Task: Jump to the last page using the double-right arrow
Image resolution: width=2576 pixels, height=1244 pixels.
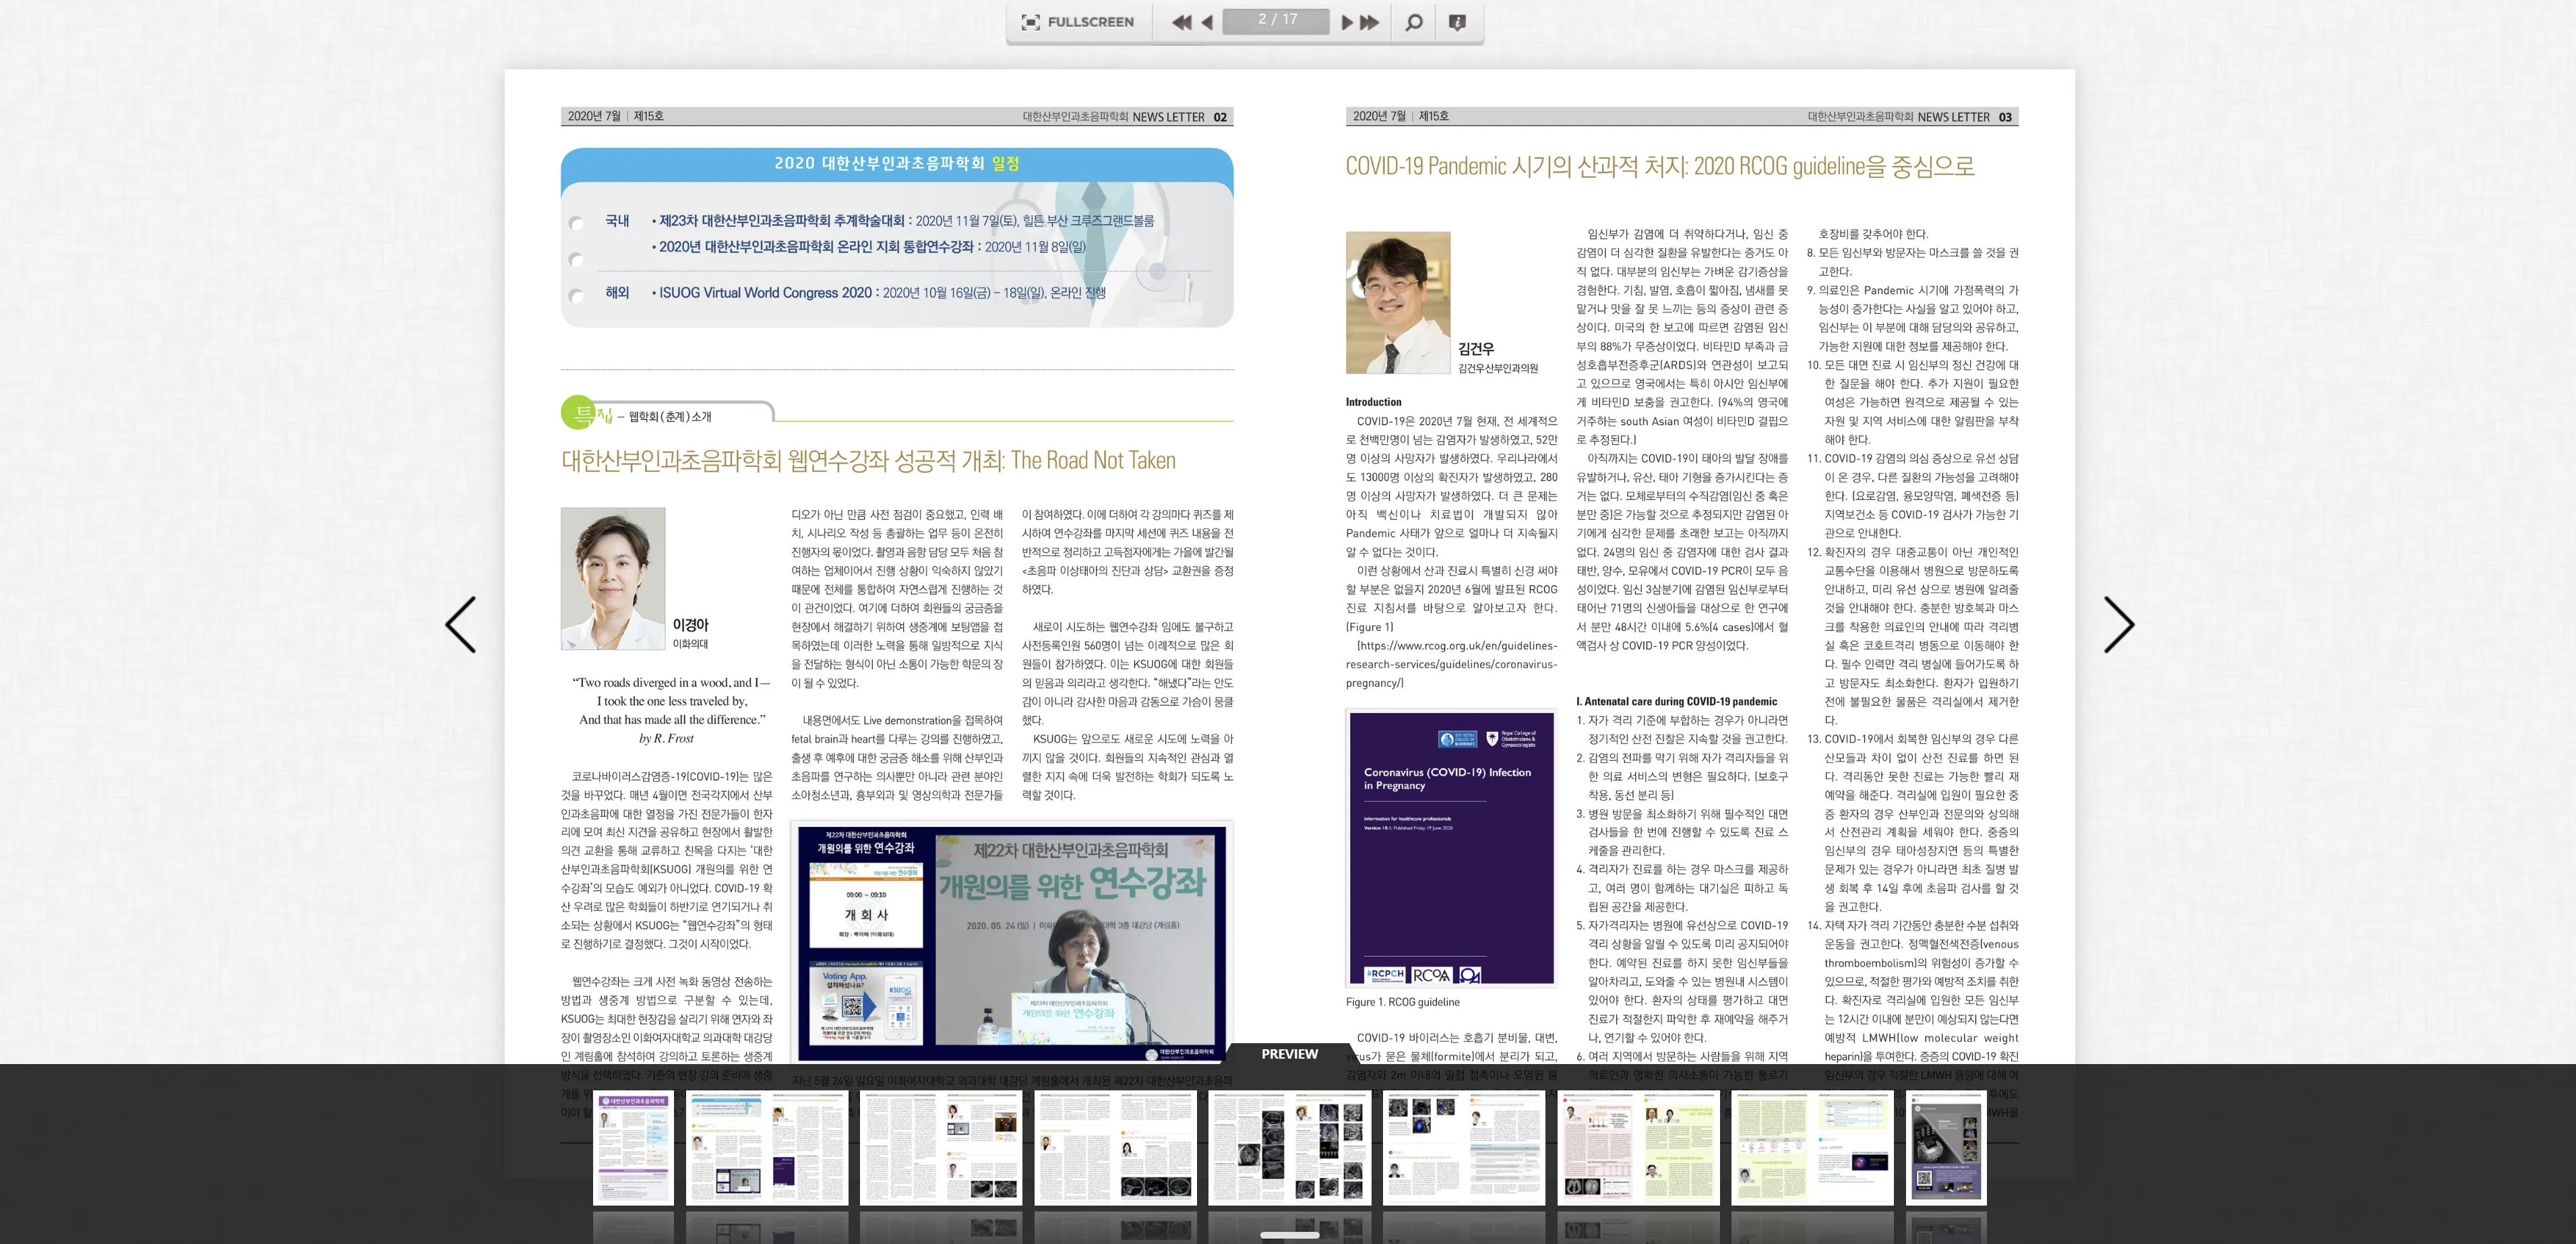Action: 1370,22
